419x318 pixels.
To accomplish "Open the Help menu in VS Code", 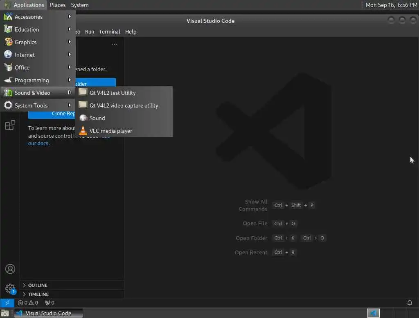I will (131, 31).
